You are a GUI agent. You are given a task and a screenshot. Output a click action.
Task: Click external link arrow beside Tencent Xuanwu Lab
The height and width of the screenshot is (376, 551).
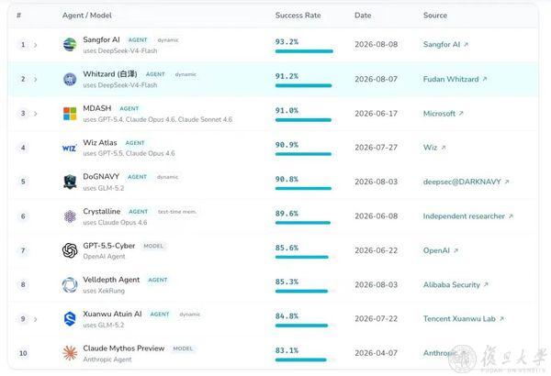(x=501, y=318)
